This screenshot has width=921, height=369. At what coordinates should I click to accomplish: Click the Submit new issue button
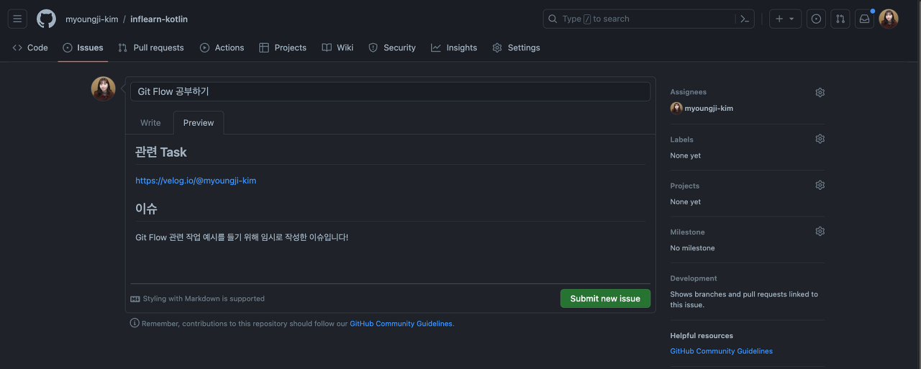pos(605,299)
